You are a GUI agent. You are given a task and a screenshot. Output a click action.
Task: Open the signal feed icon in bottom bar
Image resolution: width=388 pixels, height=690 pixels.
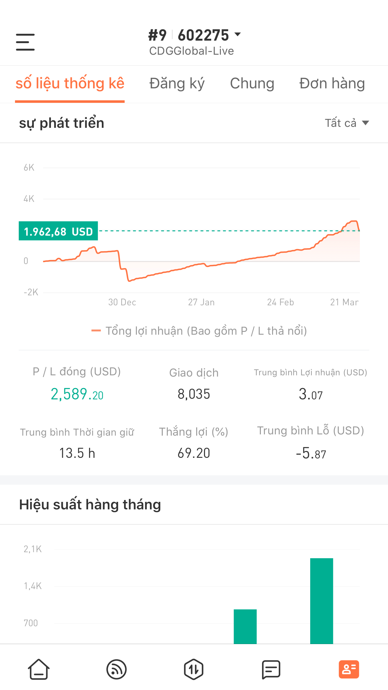(116, 669)
